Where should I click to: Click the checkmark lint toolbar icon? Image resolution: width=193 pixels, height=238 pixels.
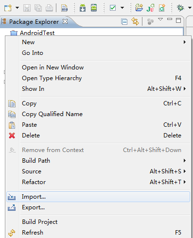pyautogui.click(x=113, y=8)
